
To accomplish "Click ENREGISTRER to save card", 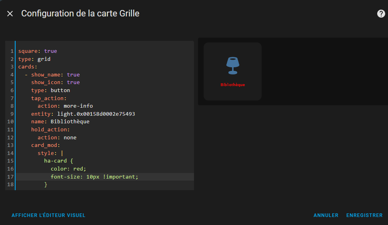I will coord(364,215).
